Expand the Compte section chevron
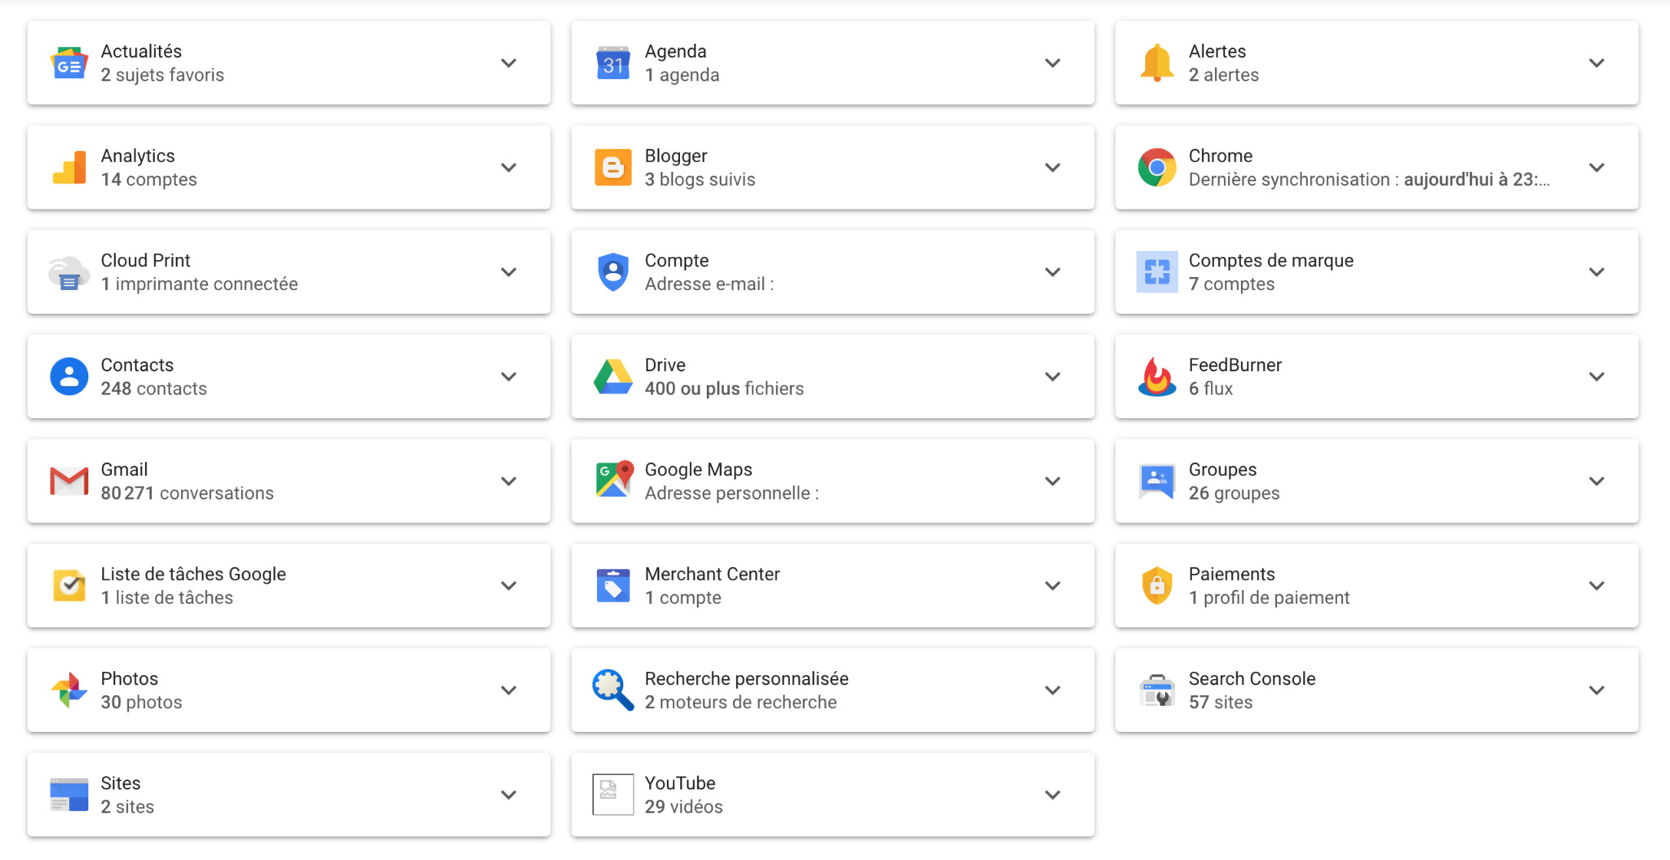This screenshot has width=1670, height=860. tap(1053, 272)
